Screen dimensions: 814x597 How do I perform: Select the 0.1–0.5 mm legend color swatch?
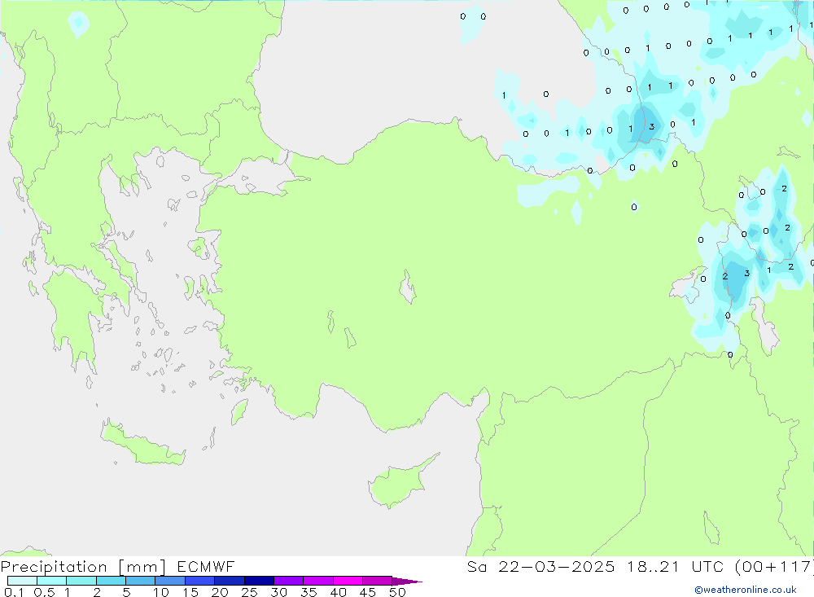coord(22,581)
